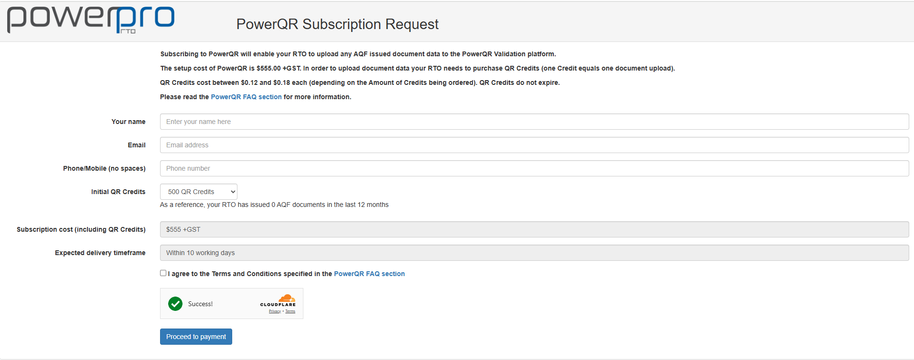Open PowerQR FAQ section link in intro text
Screen dimensions: 914x360
point(246,97)
